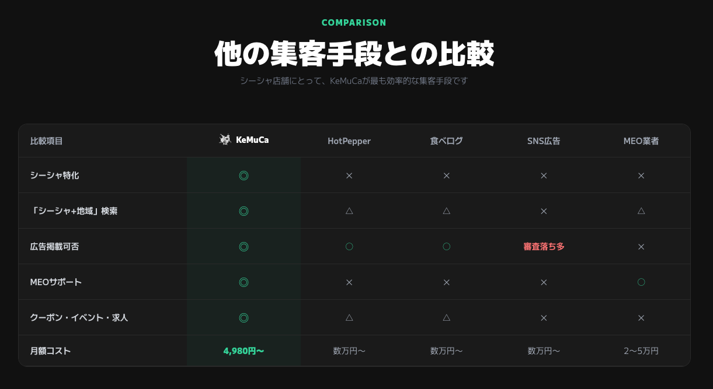Expand the 食べログ column header
Image resolution: width=713 pixels, height=389 pixels.
446,141
